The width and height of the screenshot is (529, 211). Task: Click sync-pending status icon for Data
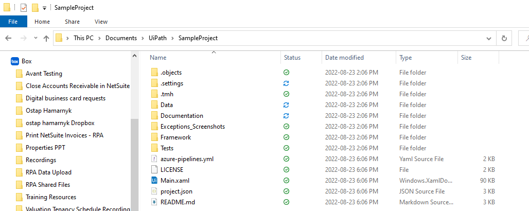coord(287,104)
